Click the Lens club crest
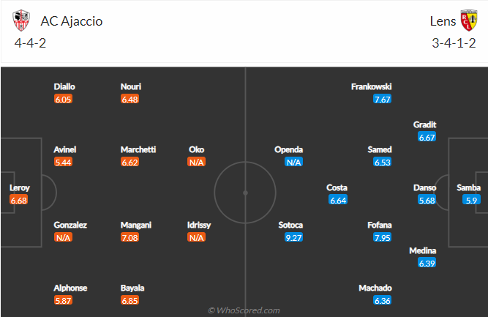Viewport: 488px width, 317px height. 469,20
